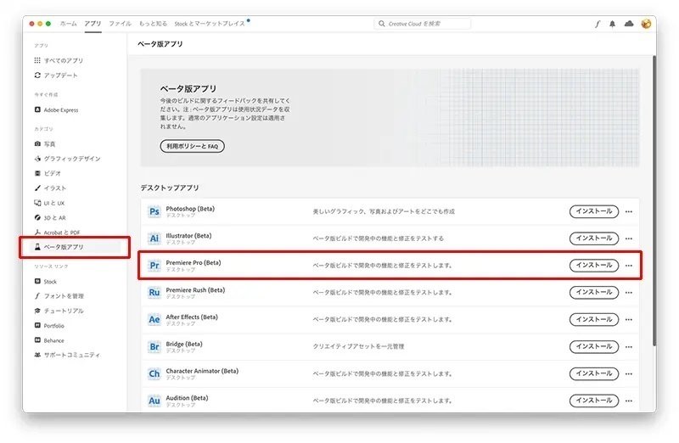This screenshot has height=443, width=679.
Task: Open サポートコミュニティ in the sidebar
Action: click(x=67, y=355)
